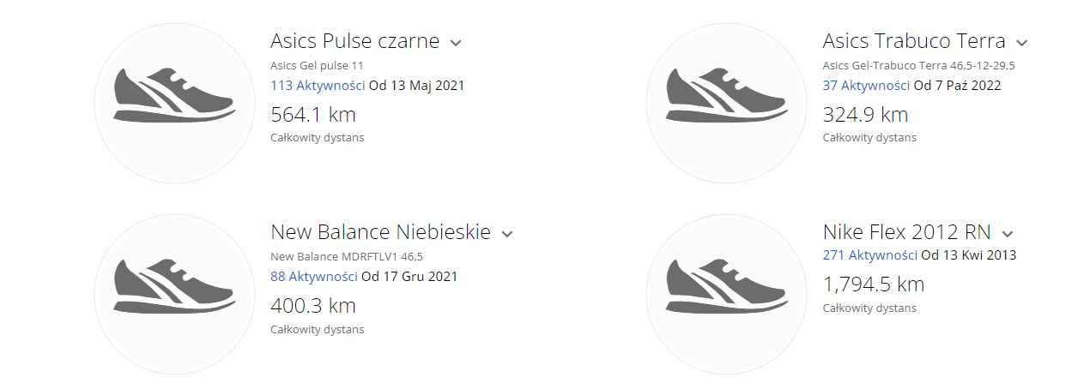Open the 113 Aktywności link
This screenshot has height=377, width=1090.
point(318,86)
